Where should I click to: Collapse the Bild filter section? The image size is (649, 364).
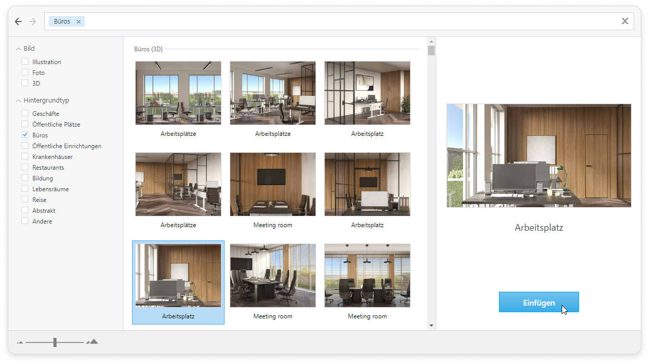[18, 49]
